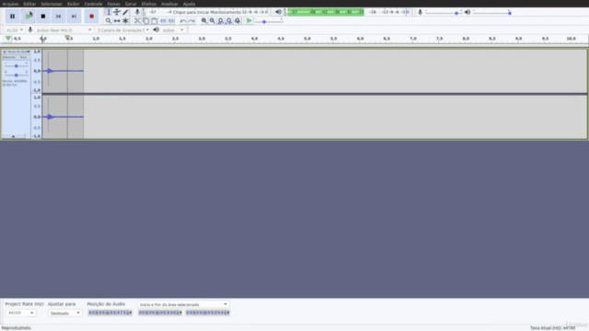This screenshot has height=331, width=589.
Task: Copy selection with the copy icon
Action: [145, 21]
